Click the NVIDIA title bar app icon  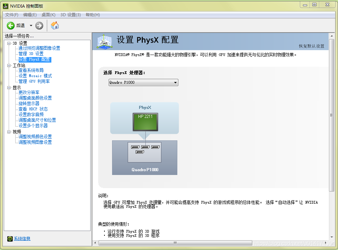pos(6,6)
